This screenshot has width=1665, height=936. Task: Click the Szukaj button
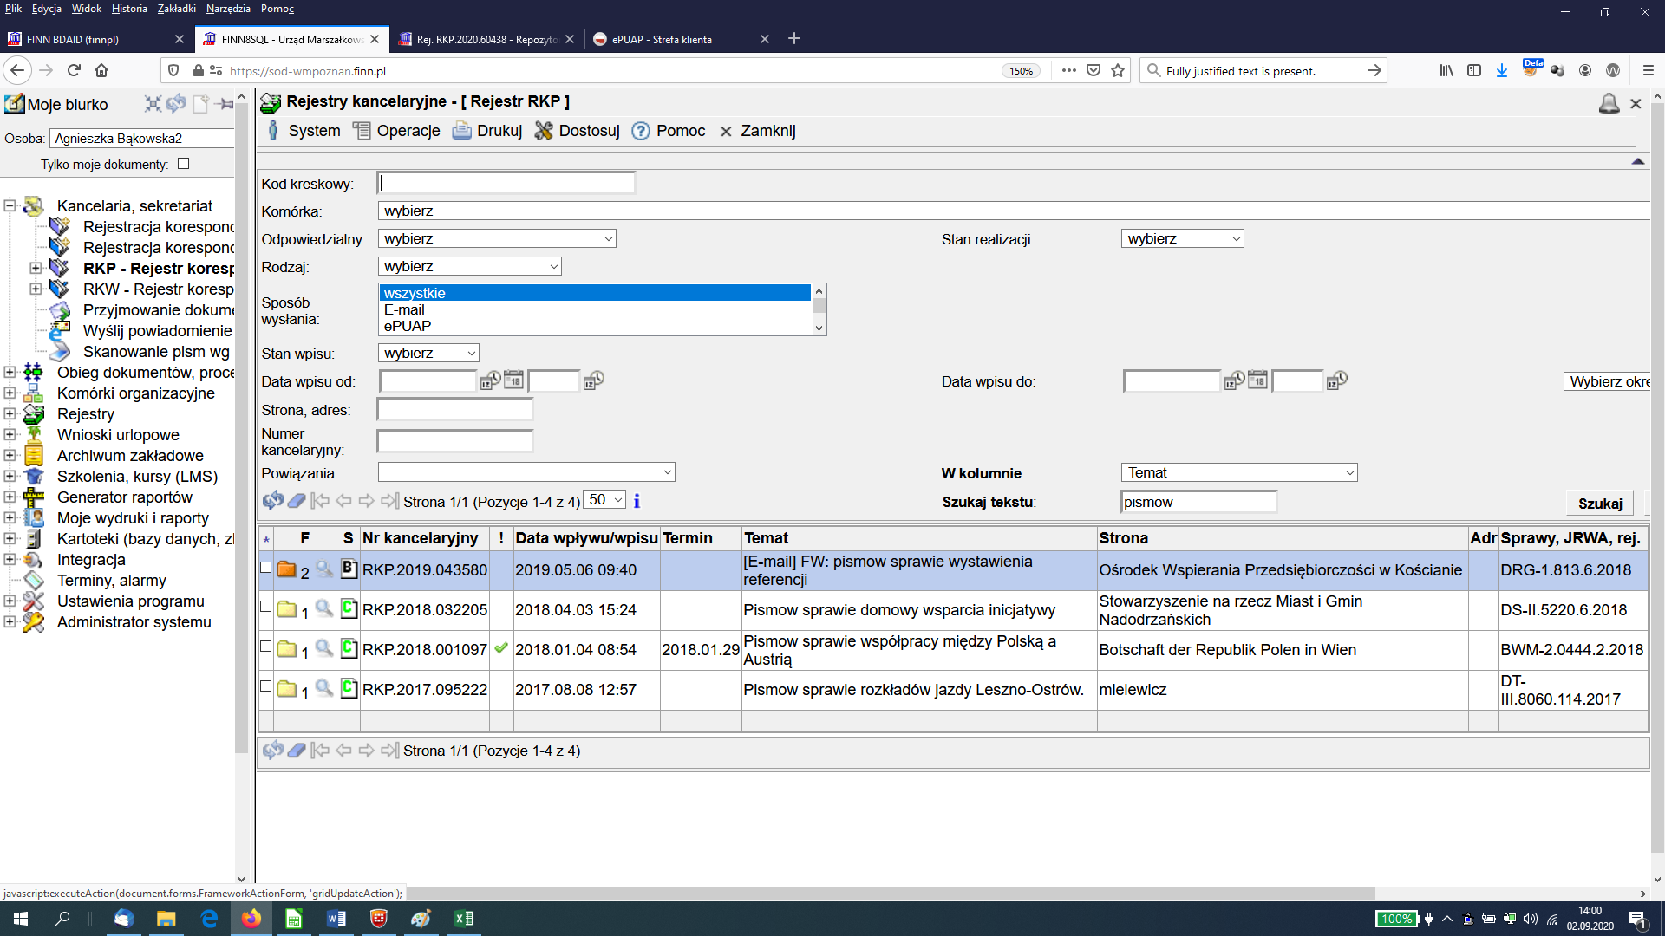coord(1599,504)
